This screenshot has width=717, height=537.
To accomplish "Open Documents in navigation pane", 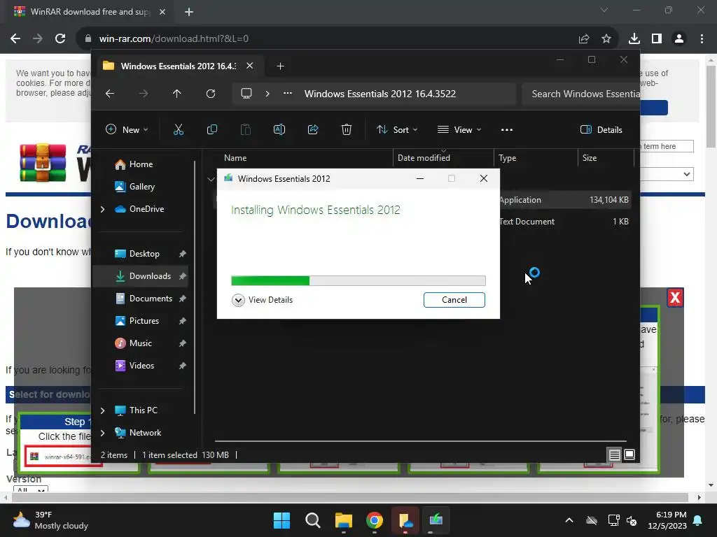I will [x=151, y=299].
